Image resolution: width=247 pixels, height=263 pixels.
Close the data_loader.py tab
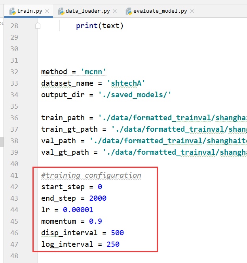click(x=115, y=11)
